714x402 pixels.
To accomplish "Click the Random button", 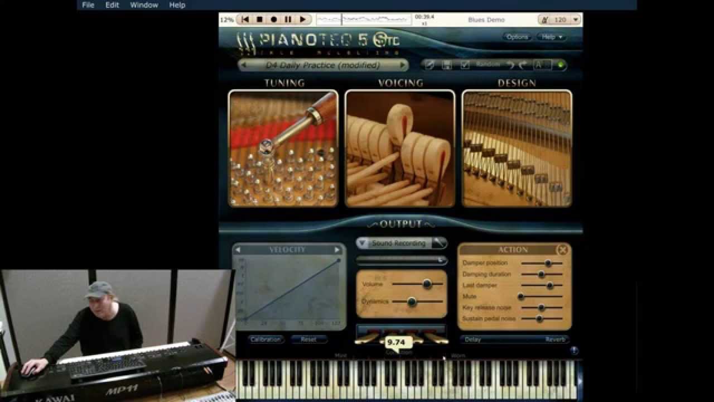I will coord(488,65).
